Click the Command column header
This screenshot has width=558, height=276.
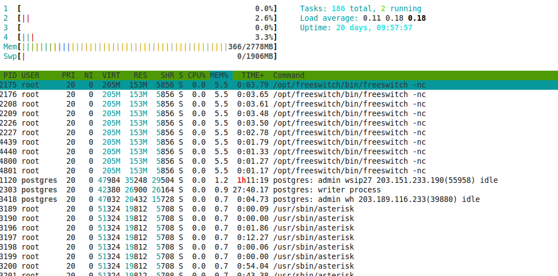289,75
